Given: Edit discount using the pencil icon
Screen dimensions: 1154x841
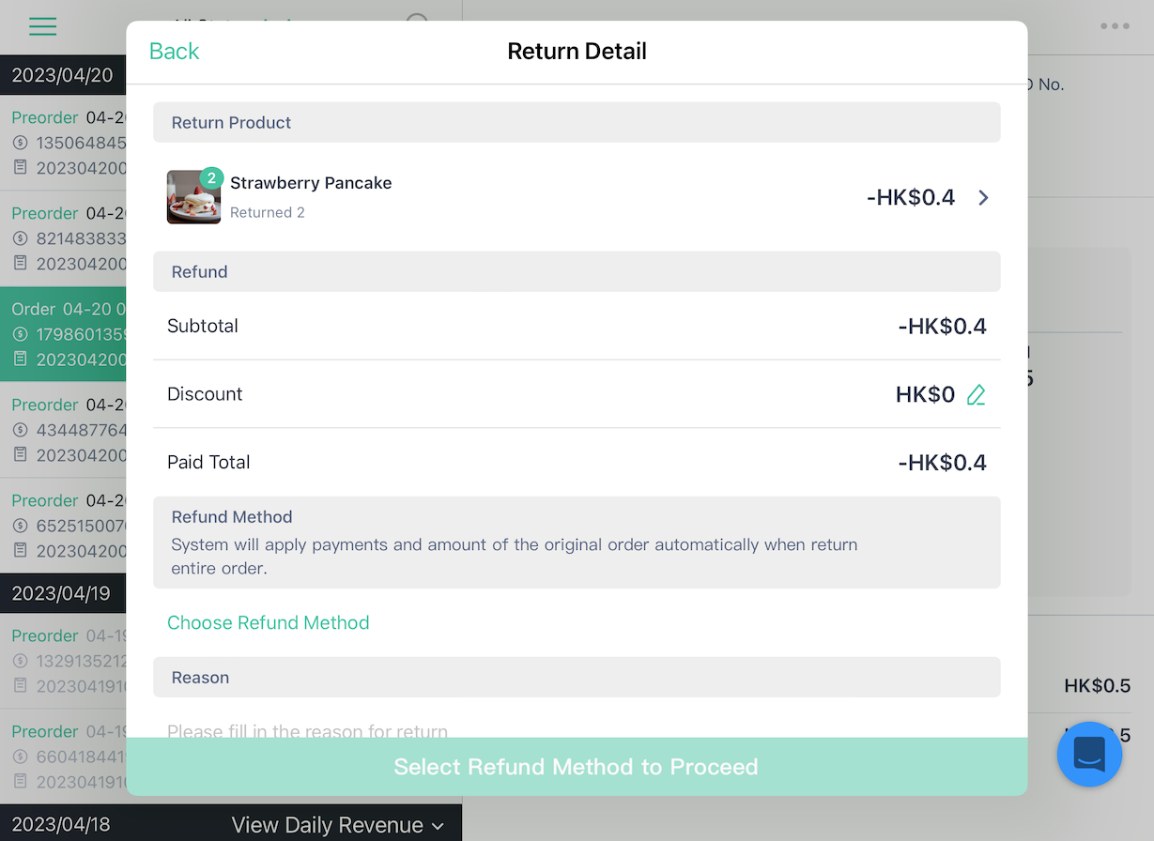Looking at the screenshot, I should [x=977, y=394].
